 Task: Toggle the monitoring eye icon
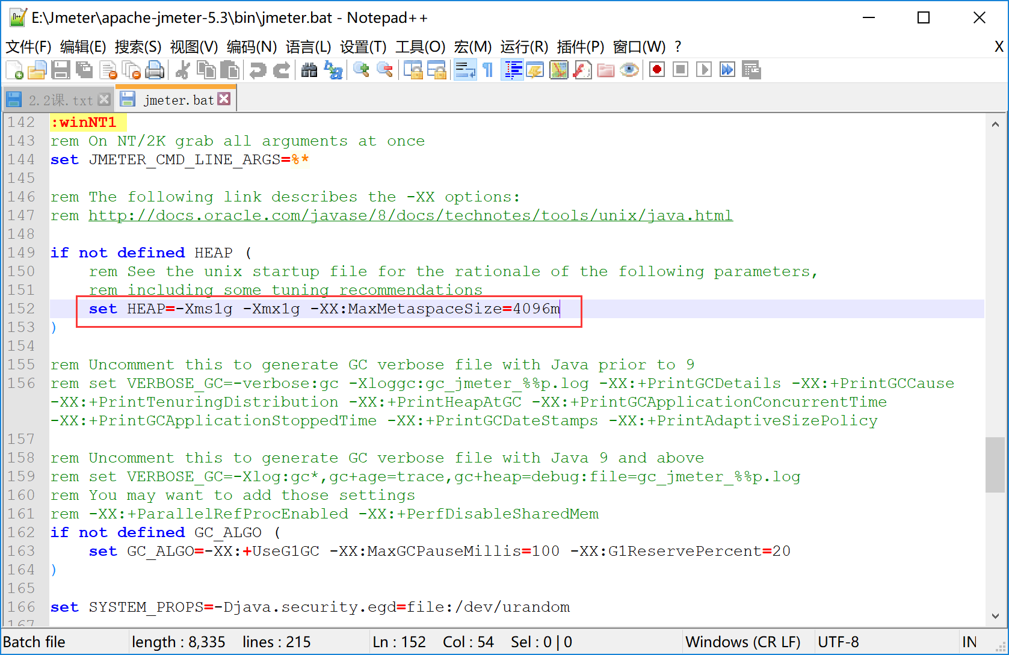[629, 70]
